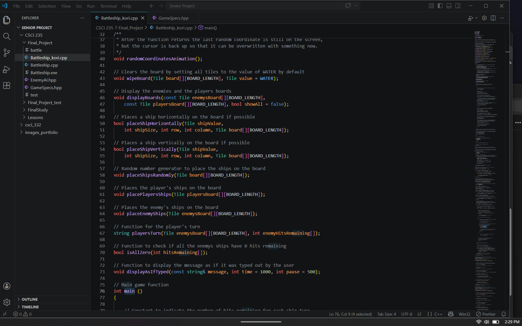
Task: Select the Source Control icon
Action: 7,53
